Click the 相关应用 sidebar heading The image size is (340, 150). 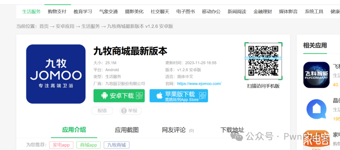pyautogui.click(x=315, y=46)
